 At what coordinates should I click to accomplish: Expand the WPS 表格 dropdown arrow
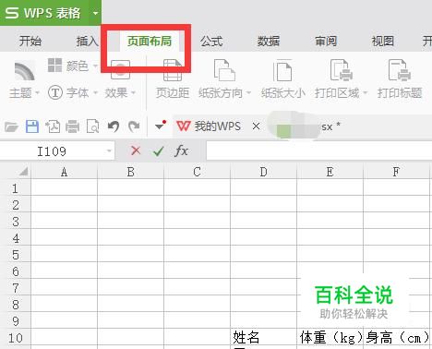95,13
